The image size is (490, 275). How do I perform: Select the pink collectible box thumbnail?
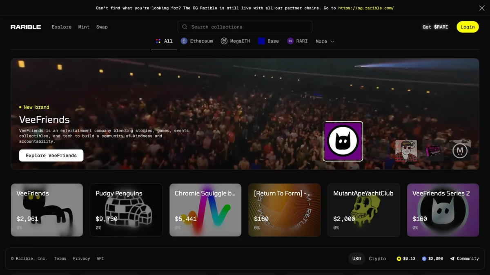pos(433,151)
